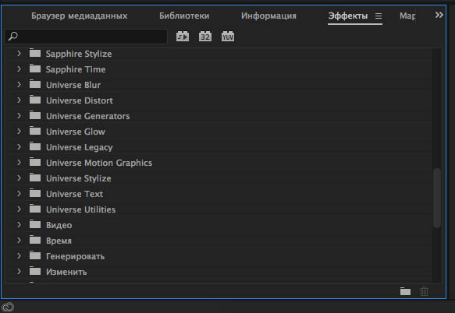Image resolution: width=455 pixels, height=313 pixels.
Task: Click the Sapphire Time folder icon
Action: (x=35, y=69)
